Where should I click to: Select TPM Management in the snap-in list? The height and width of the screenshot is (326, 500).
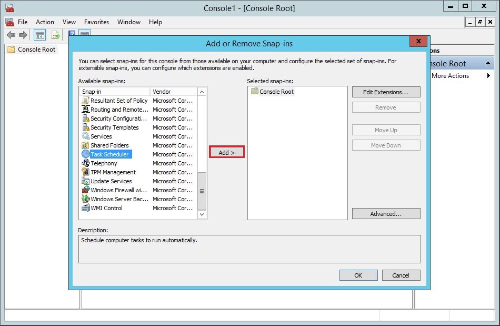point(139,172)
